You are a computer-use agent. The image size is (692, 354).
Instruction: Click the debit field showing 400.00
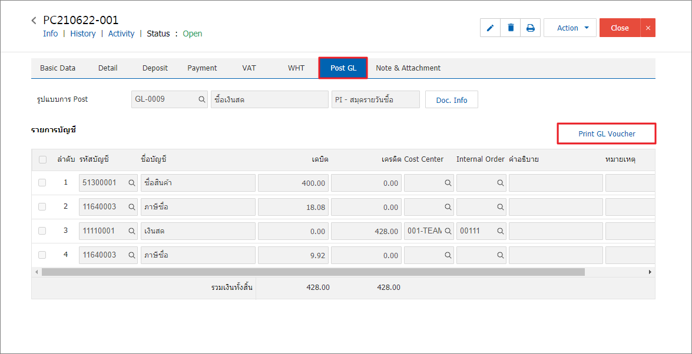293,183
